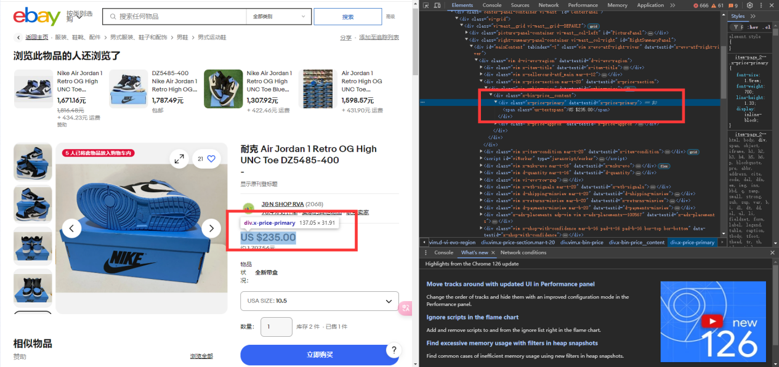The image size is (779, 367).
Task: Expand the d-quantity div node
Action: click(x=482, y=173)
